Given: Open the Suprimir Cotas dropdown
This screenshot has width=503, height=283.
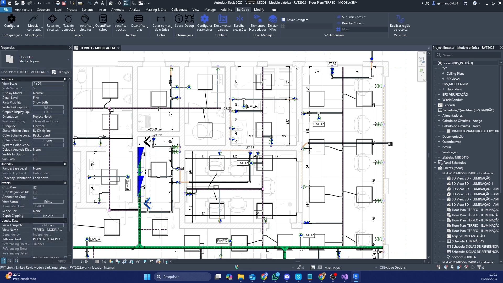Looking at the screenshot, I should click(352, 17).
